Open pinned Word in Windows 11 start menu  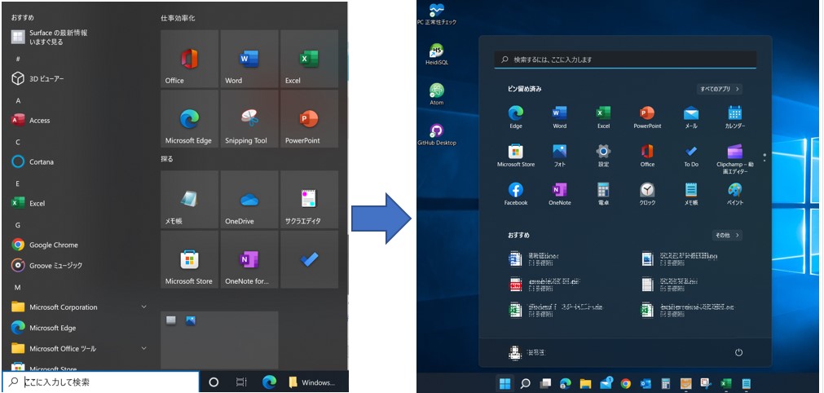point(560,117)
